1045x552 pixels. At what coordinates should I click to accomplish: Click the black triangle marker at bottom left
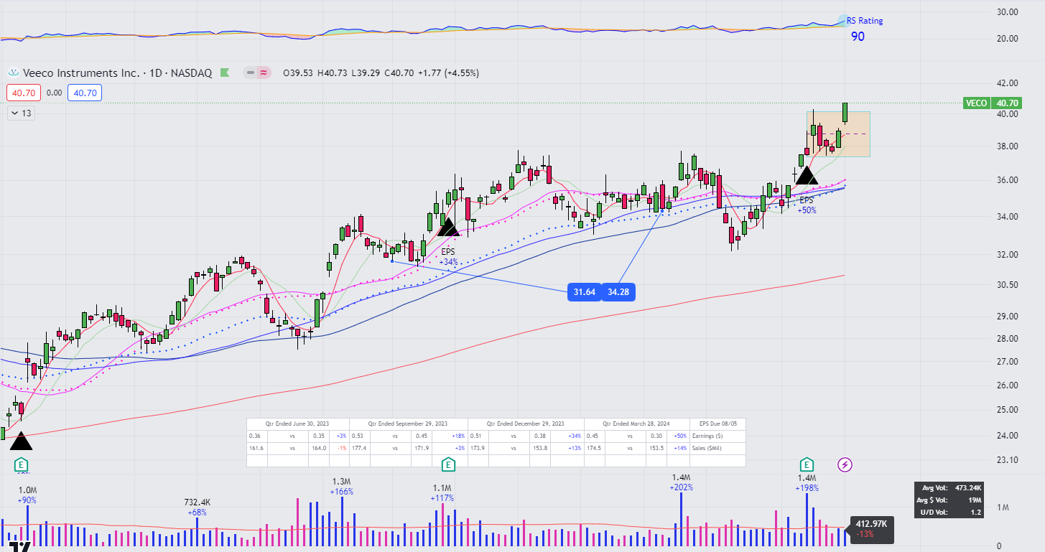(20, 441)
